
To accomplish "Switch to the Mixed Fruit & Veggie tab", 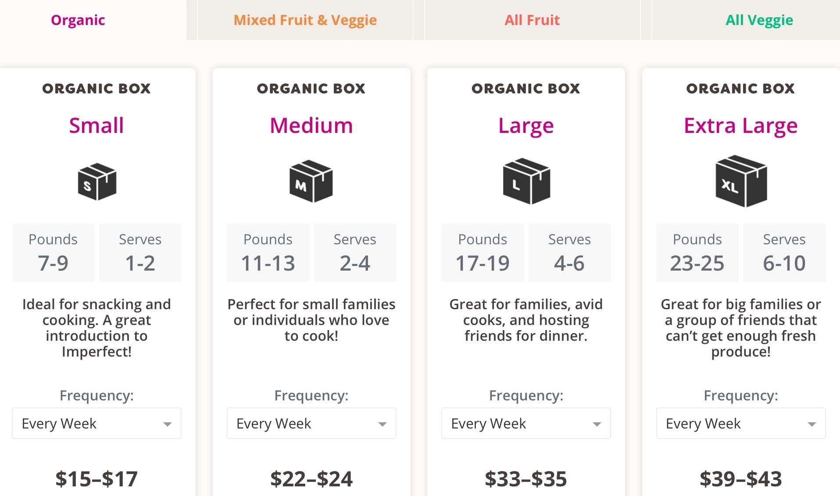I will pos(305,20).
